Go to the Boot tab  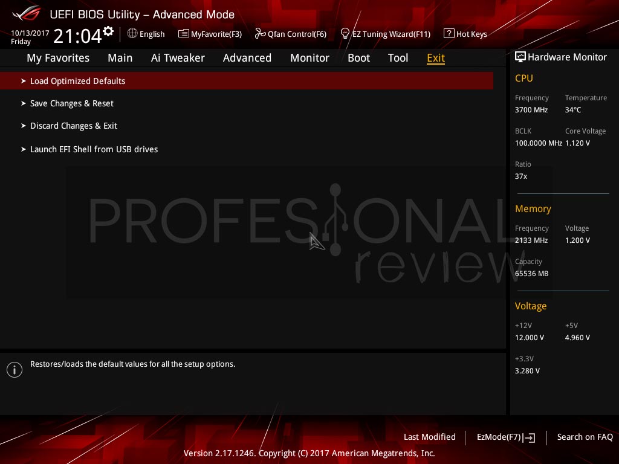pos(358,58)
